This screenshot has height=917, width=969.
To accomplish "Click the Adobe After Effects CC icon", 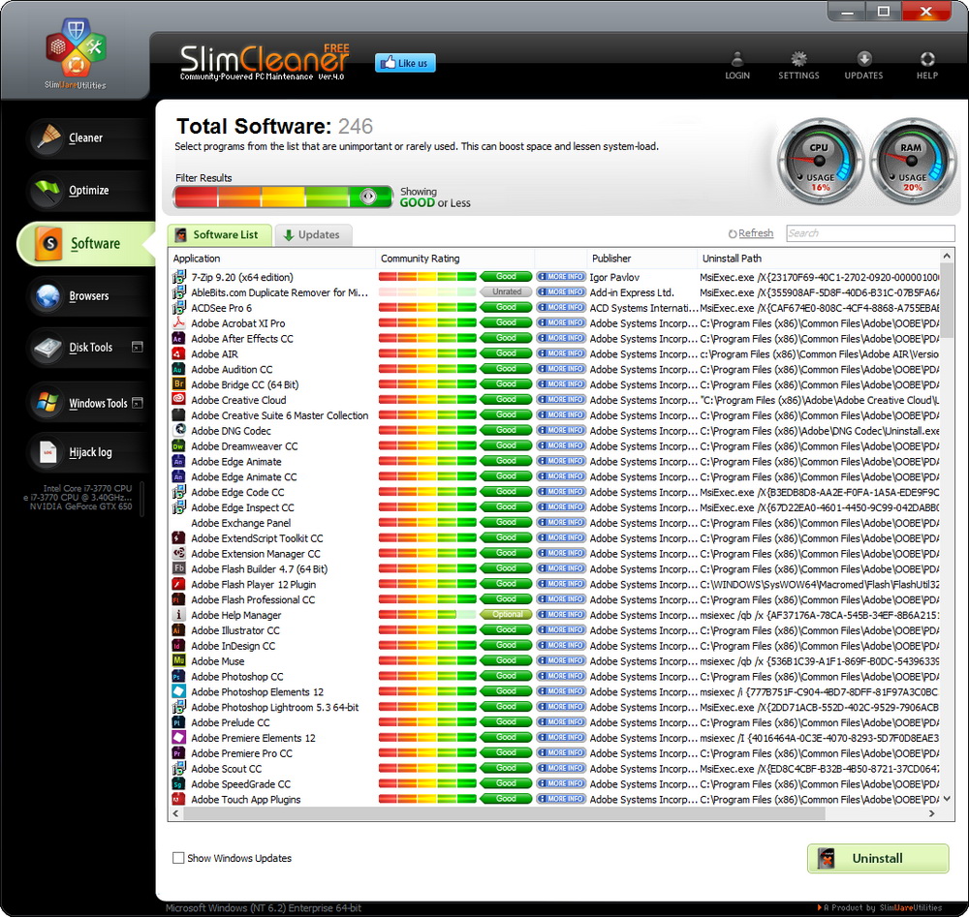I will click(x=178, y=338).
